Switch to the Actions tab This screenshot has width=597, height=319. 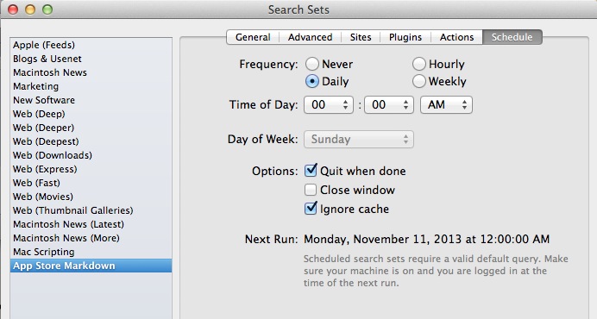point(456,37)
